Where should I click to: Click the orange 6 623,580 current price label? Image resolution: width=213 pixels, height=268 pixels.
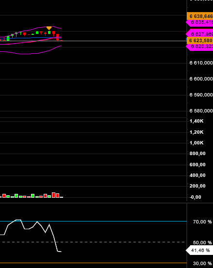click(200, 41)
